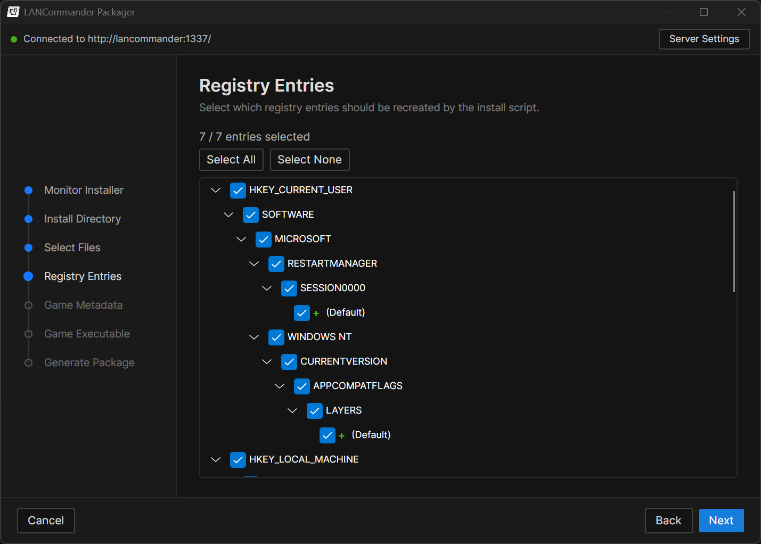Uncheck the CURRENTVERSION checkbox

tap(289, 362)
